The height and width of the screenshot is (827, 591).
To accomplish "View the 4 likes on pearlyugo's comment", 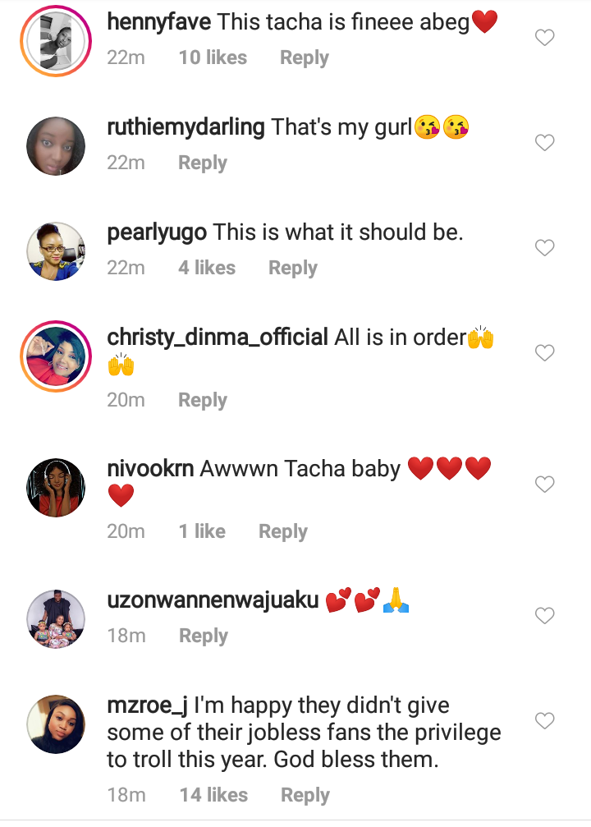I will [207, 269].
